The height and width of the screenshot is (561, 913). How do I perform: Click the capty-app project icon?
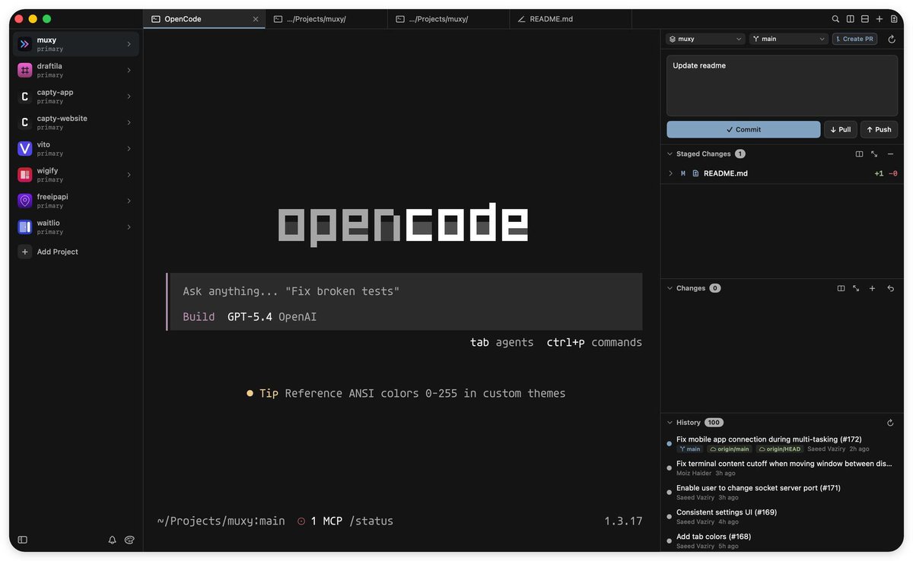tap(24, 97)
